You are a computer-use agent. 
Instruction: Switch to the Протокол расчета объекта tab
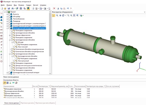(45, 103)
